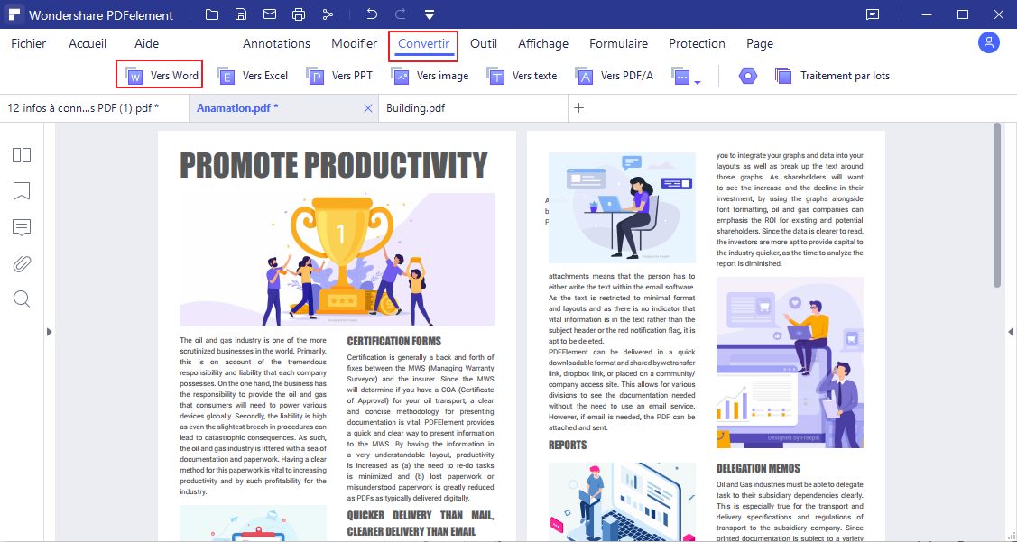Screen dimensions: 1017x542
Task: Convert PDF using Vers texte
Action: coord(522,76)
